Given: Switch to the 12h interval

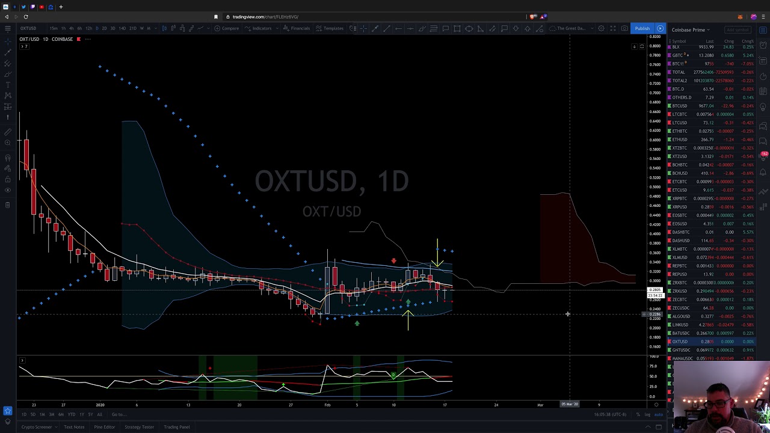Looking at the screenshot, I should tap(89, 28).
